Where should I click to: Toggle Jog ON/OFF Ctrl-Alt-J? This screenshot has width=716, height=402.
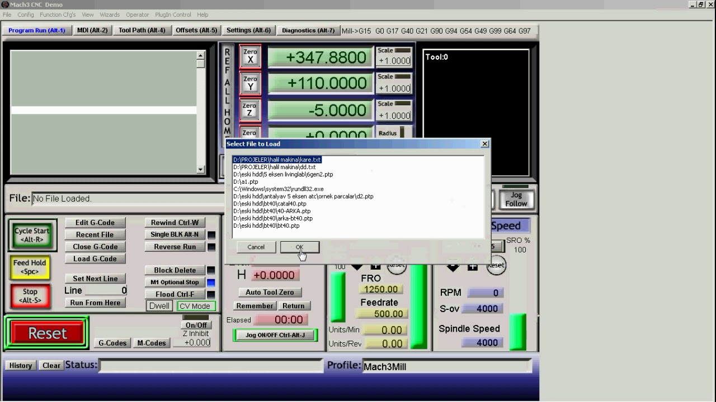coord(275,335)
